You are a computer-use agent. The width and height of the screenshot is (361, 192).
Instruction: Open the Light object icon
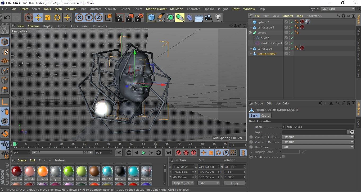[218, 18]
